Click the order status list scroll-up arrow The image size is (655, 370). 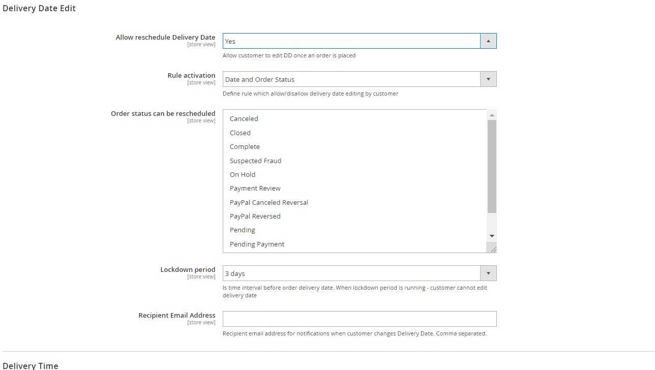492,115
